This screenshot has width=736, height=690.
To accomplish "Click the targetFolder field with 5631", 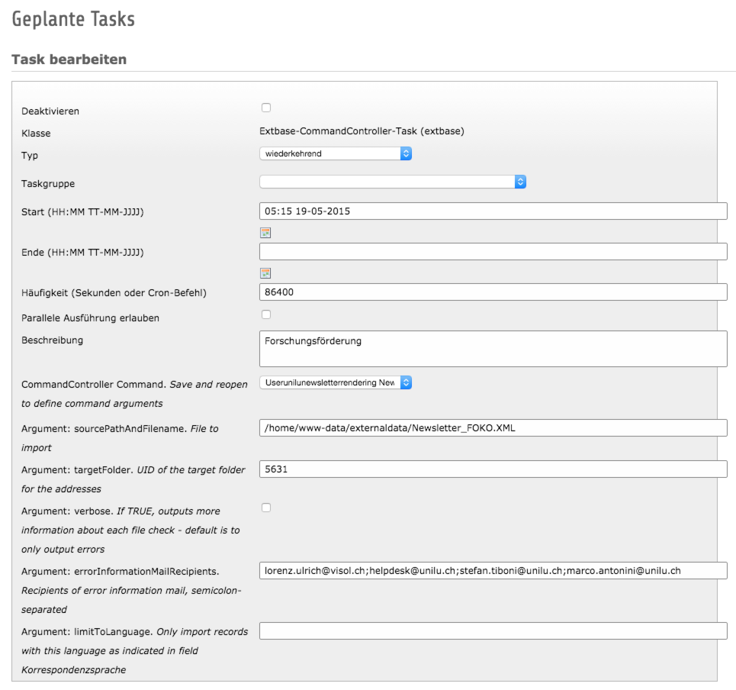I will 493,469.
